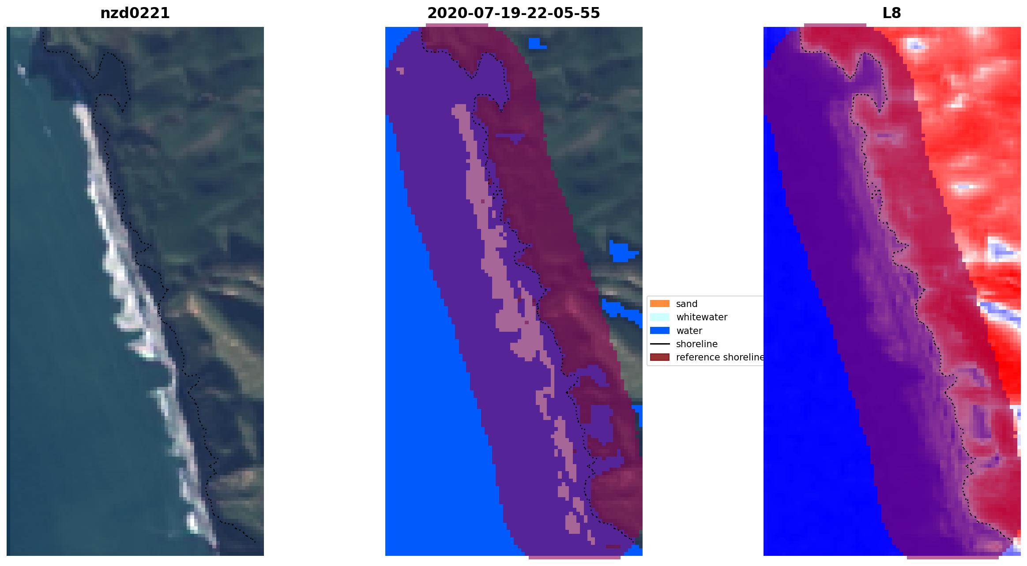1027x566 pixels.
Task: Click pink bar above the L8 index image
Action: (x=835, y=25)
